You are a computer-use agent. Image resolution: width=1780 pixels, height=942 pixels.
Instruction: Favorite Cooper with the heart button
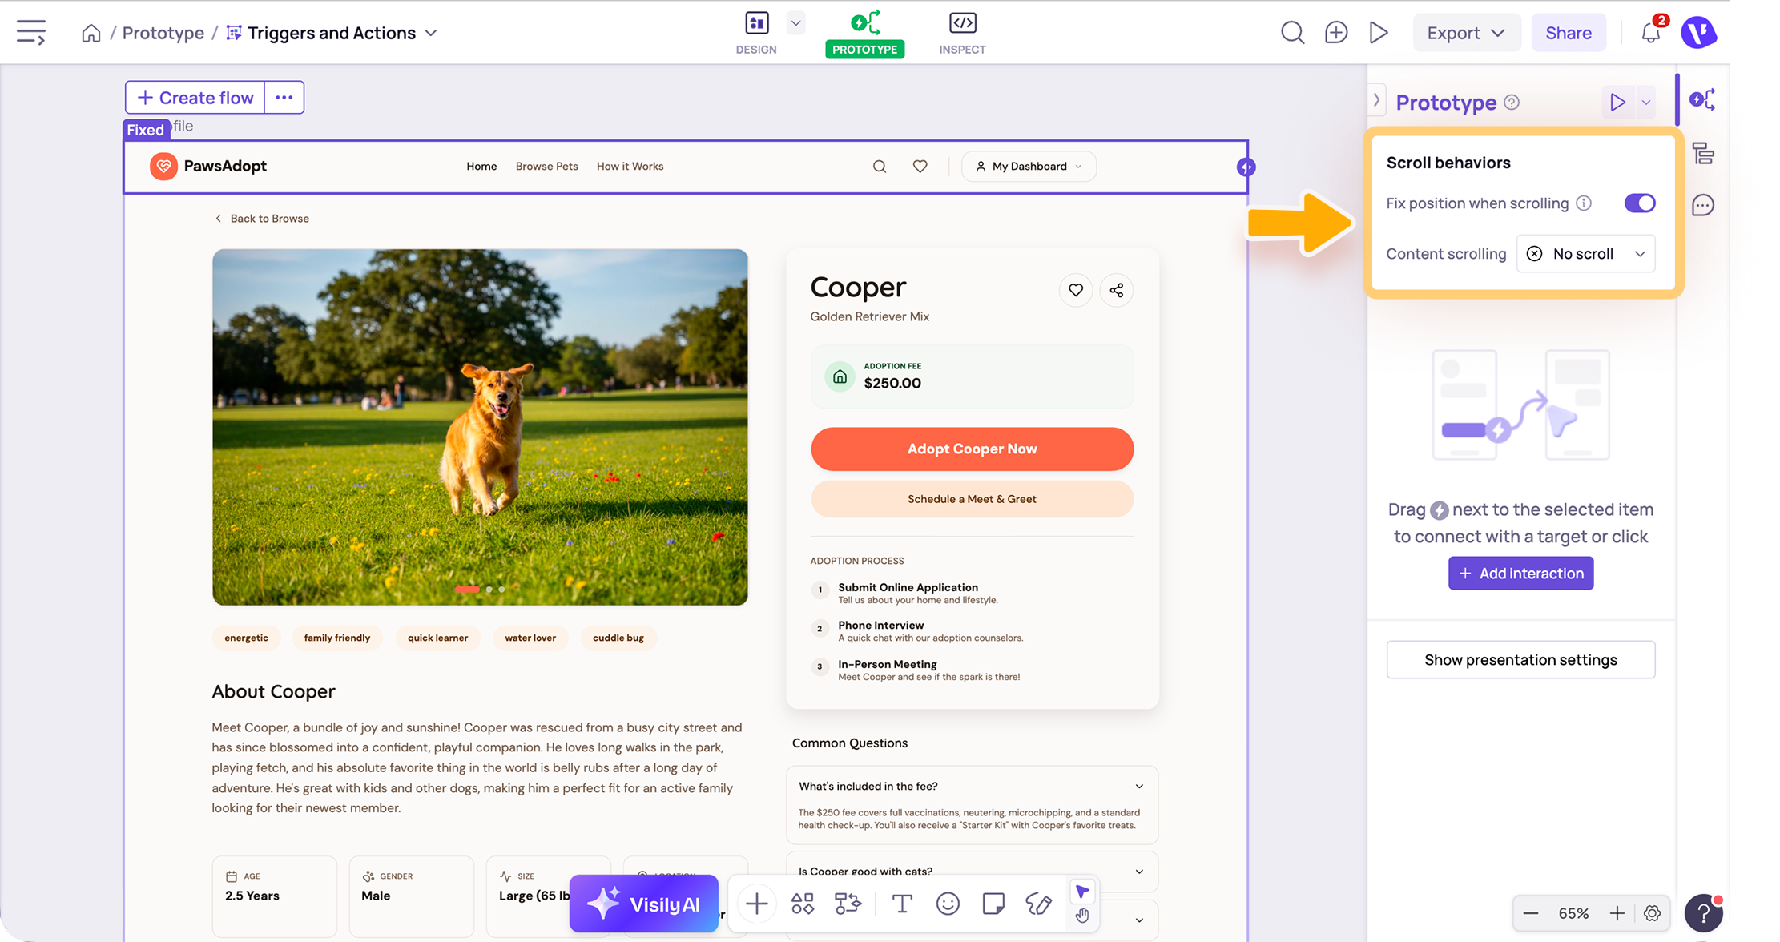[x=1076, y=290]
